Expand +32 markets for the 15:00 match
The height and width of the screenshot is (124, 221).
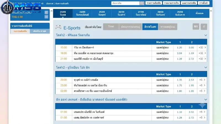pyautogui.click(x=202, y=47)
